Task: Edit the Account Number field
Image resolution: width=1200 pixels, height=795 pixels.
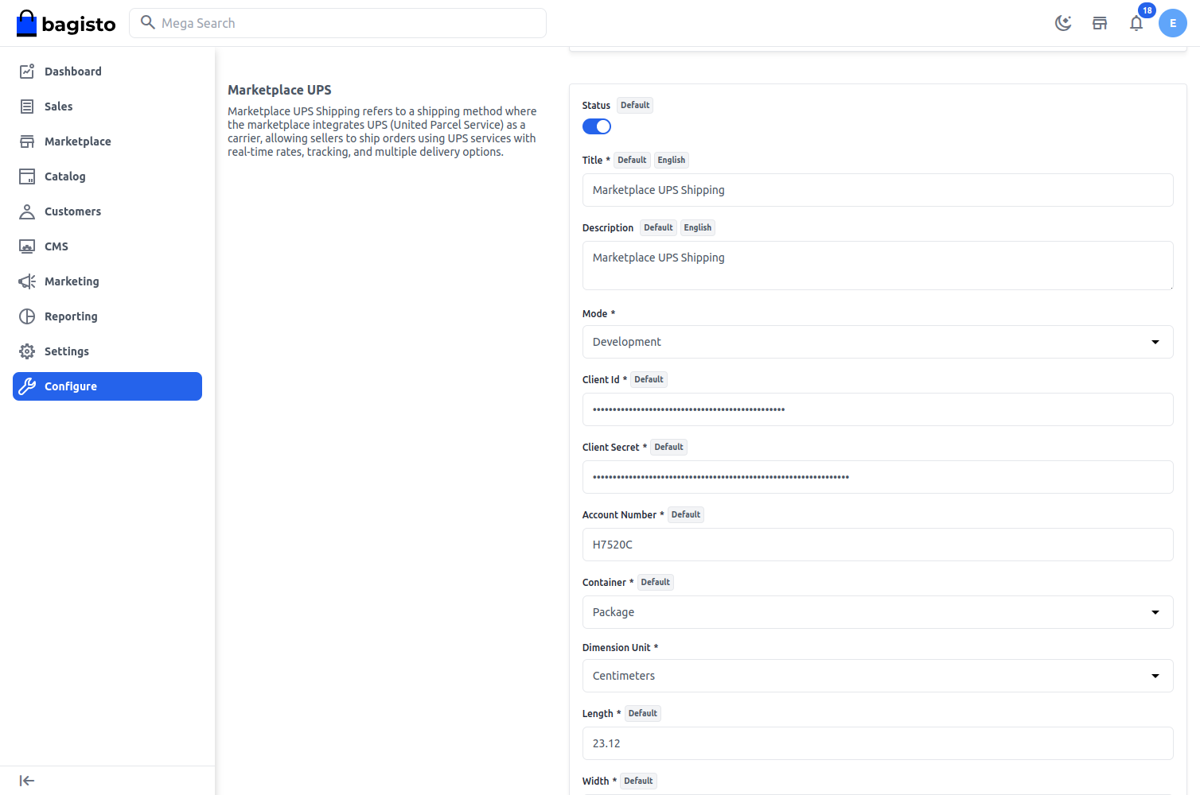Action: (x=878, y=545)
